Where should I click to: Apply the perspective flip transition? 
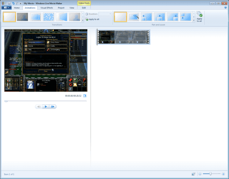point(61,17)
